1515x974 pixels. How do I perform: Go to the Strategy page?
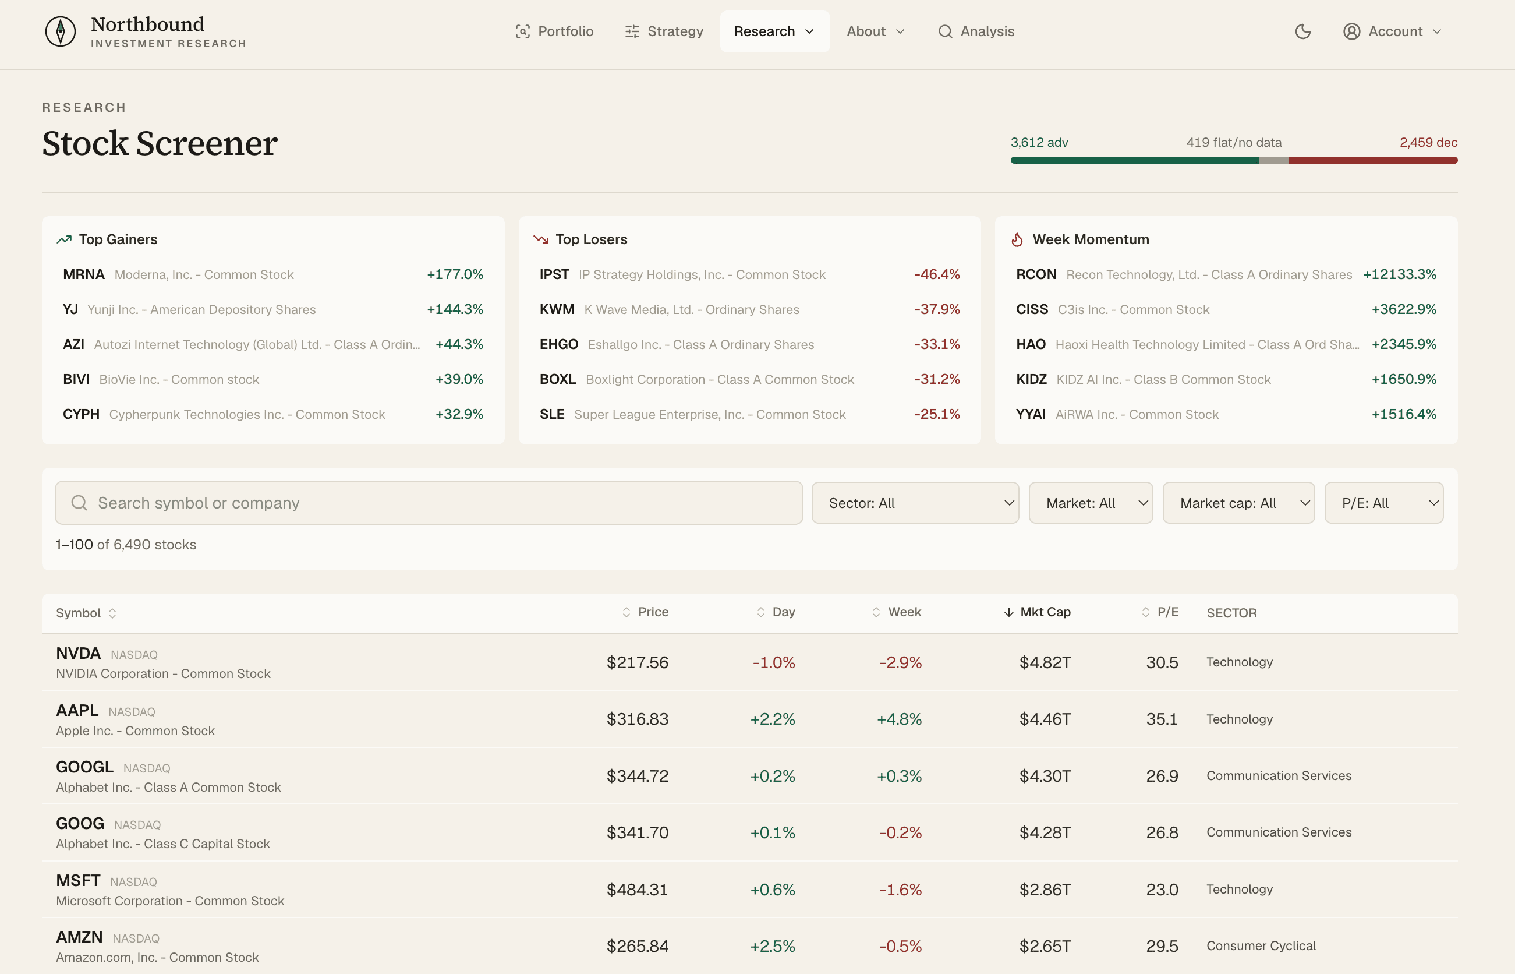[664, 31]
